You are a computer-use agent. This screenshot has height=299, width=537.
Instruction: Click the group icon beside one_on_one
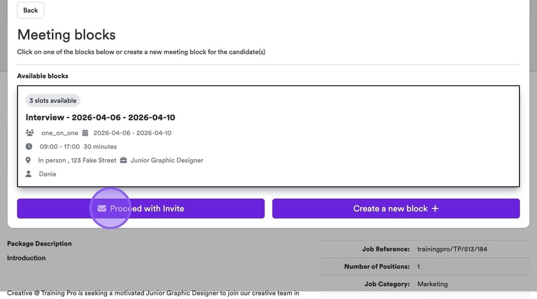30,133
